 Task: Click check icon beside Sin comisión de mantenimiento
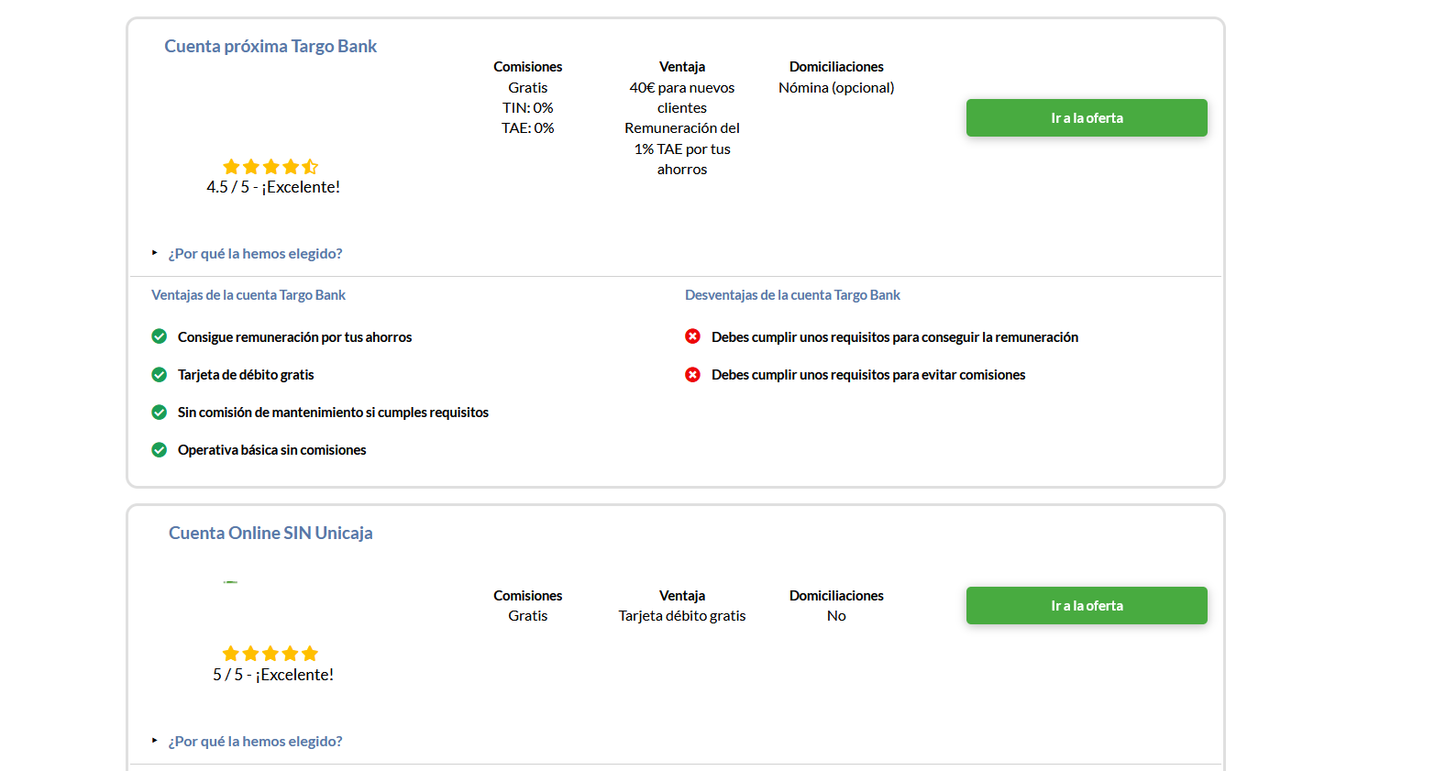[160, 413]
